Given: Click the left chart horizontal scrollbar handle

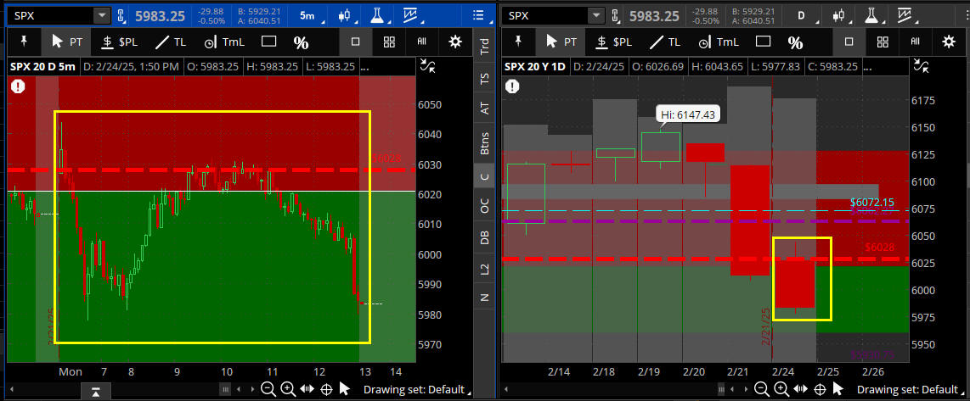Looking at the screenshot, I should click(x=225, y=389).
